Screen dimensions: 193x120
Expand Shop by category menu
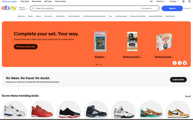point(23,8)
